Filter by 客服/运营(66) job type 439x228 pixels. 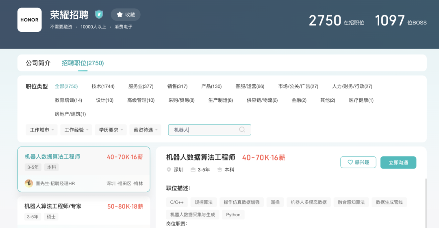(x=250, y=86)
